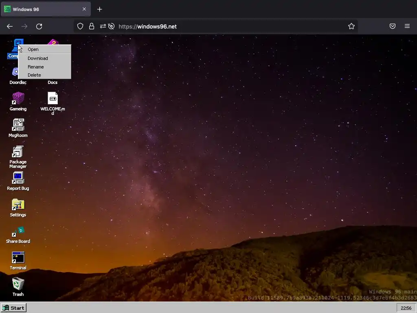Open the Settings desktop icon

coord(18,207)
